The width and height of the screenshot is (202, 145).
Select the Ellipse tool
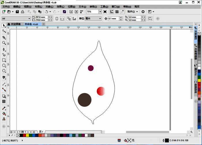pyautogui.click(x=4, y=65)
